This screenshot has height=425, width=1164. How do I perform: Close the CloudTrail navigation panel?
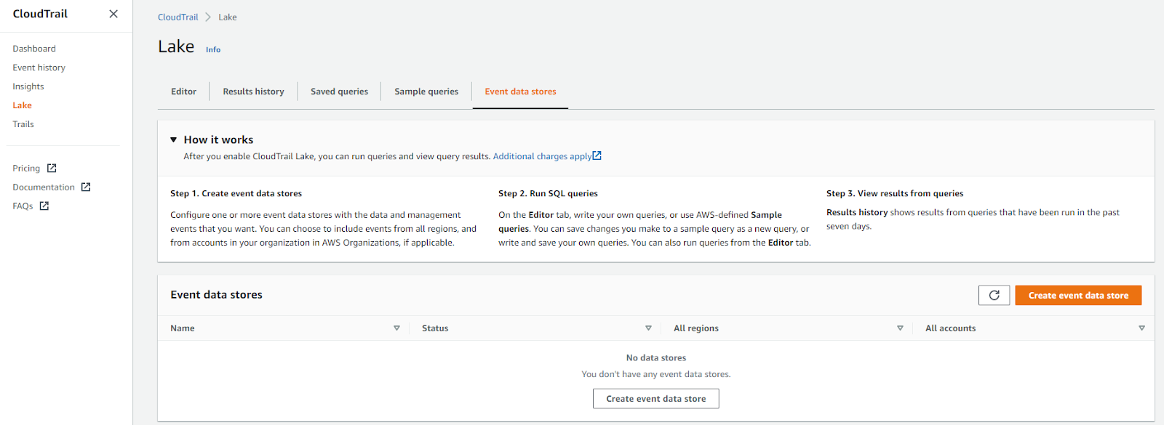tap(113, 14)
